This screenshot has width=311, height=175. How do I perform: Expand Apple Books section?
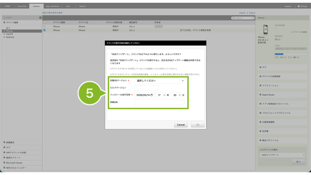coord(282,95)
